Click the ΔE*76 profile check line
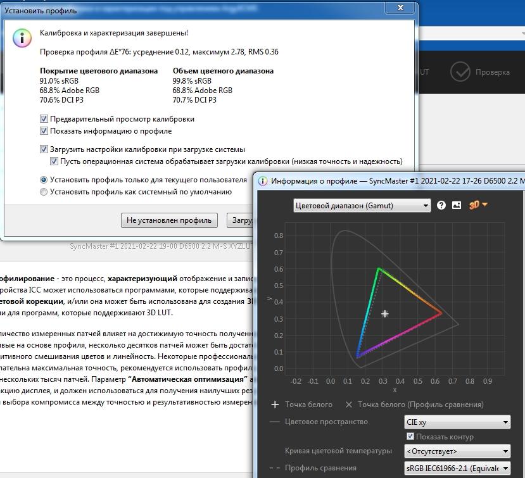Screen dimensions: 525x478 point(159,52)
